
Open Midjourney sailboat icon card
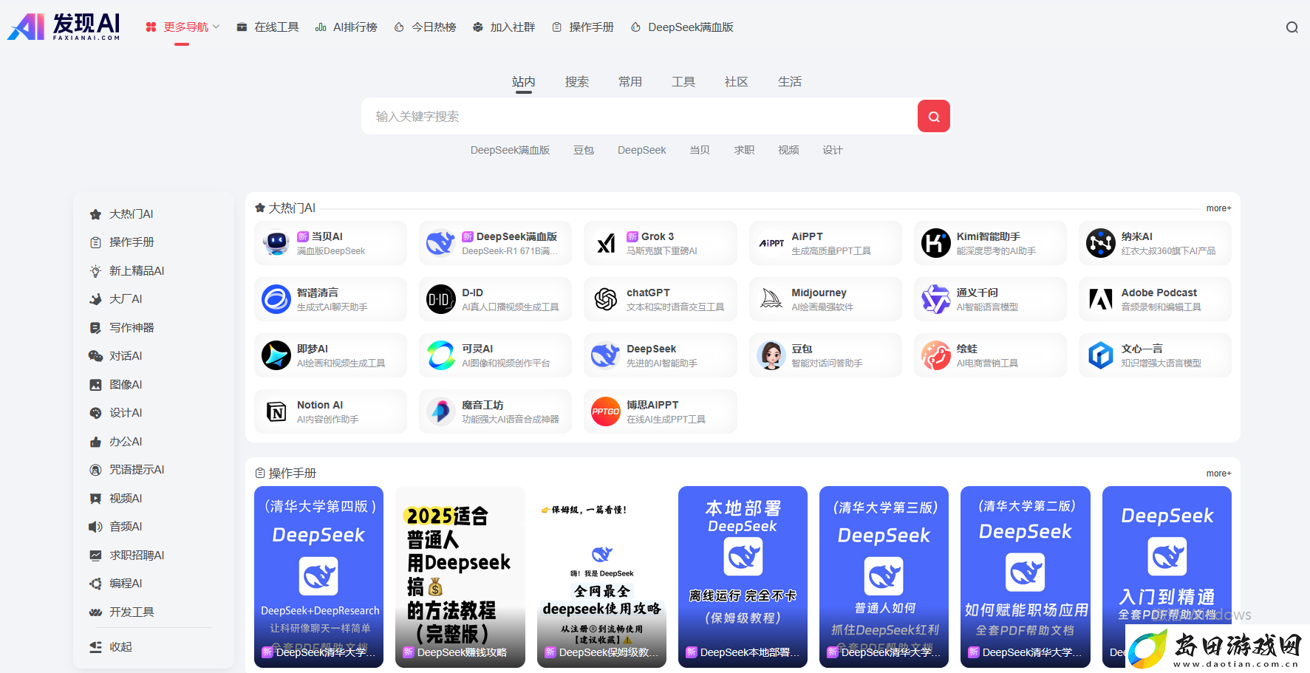pyautogui.click(x=825, y=299)
